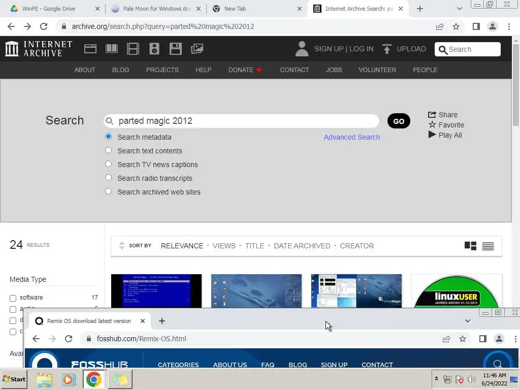Open a new tab in the fosshub window
Screen dimensions: 520x390
pos(162,321)
